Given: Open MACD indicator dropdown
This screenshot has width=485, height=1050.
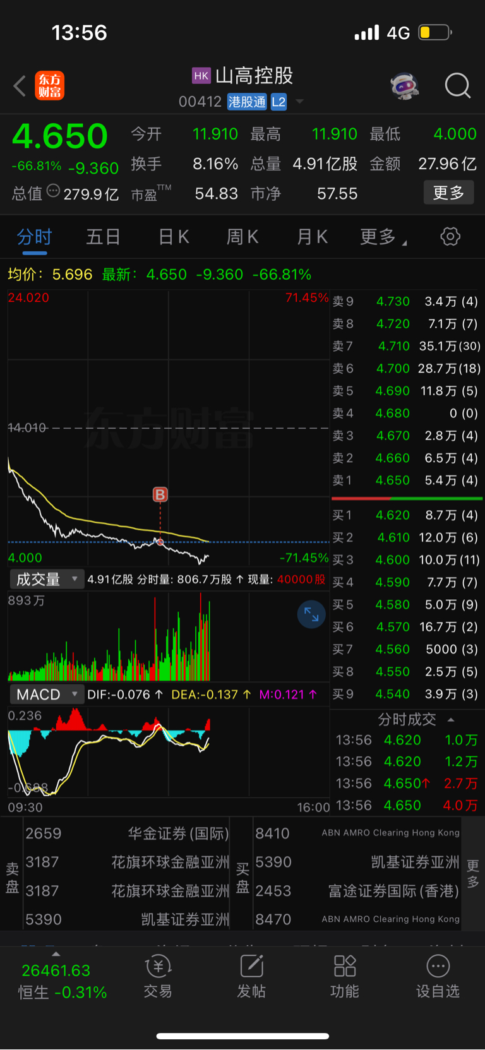Looking at the screenshot, I should coord(46,695).
